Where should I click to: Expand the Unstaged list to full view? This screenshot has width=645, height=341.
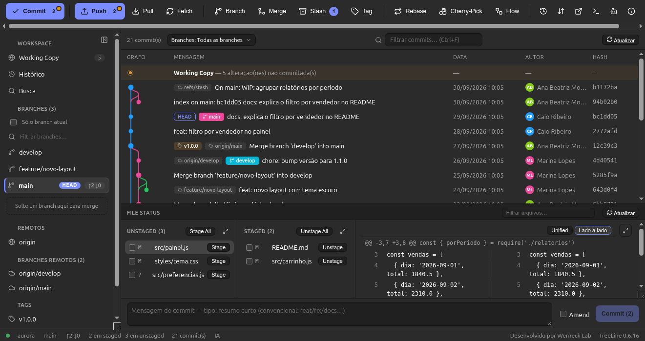coord(226,231)
